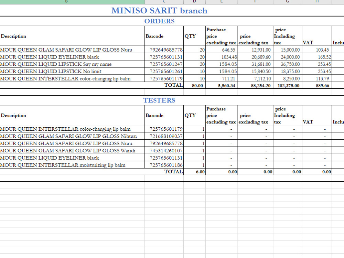Select INTERSTELLAR moisturizing lip balm cell
The width and height of the screenshot is (344, 258).
[x=72, y=165]
